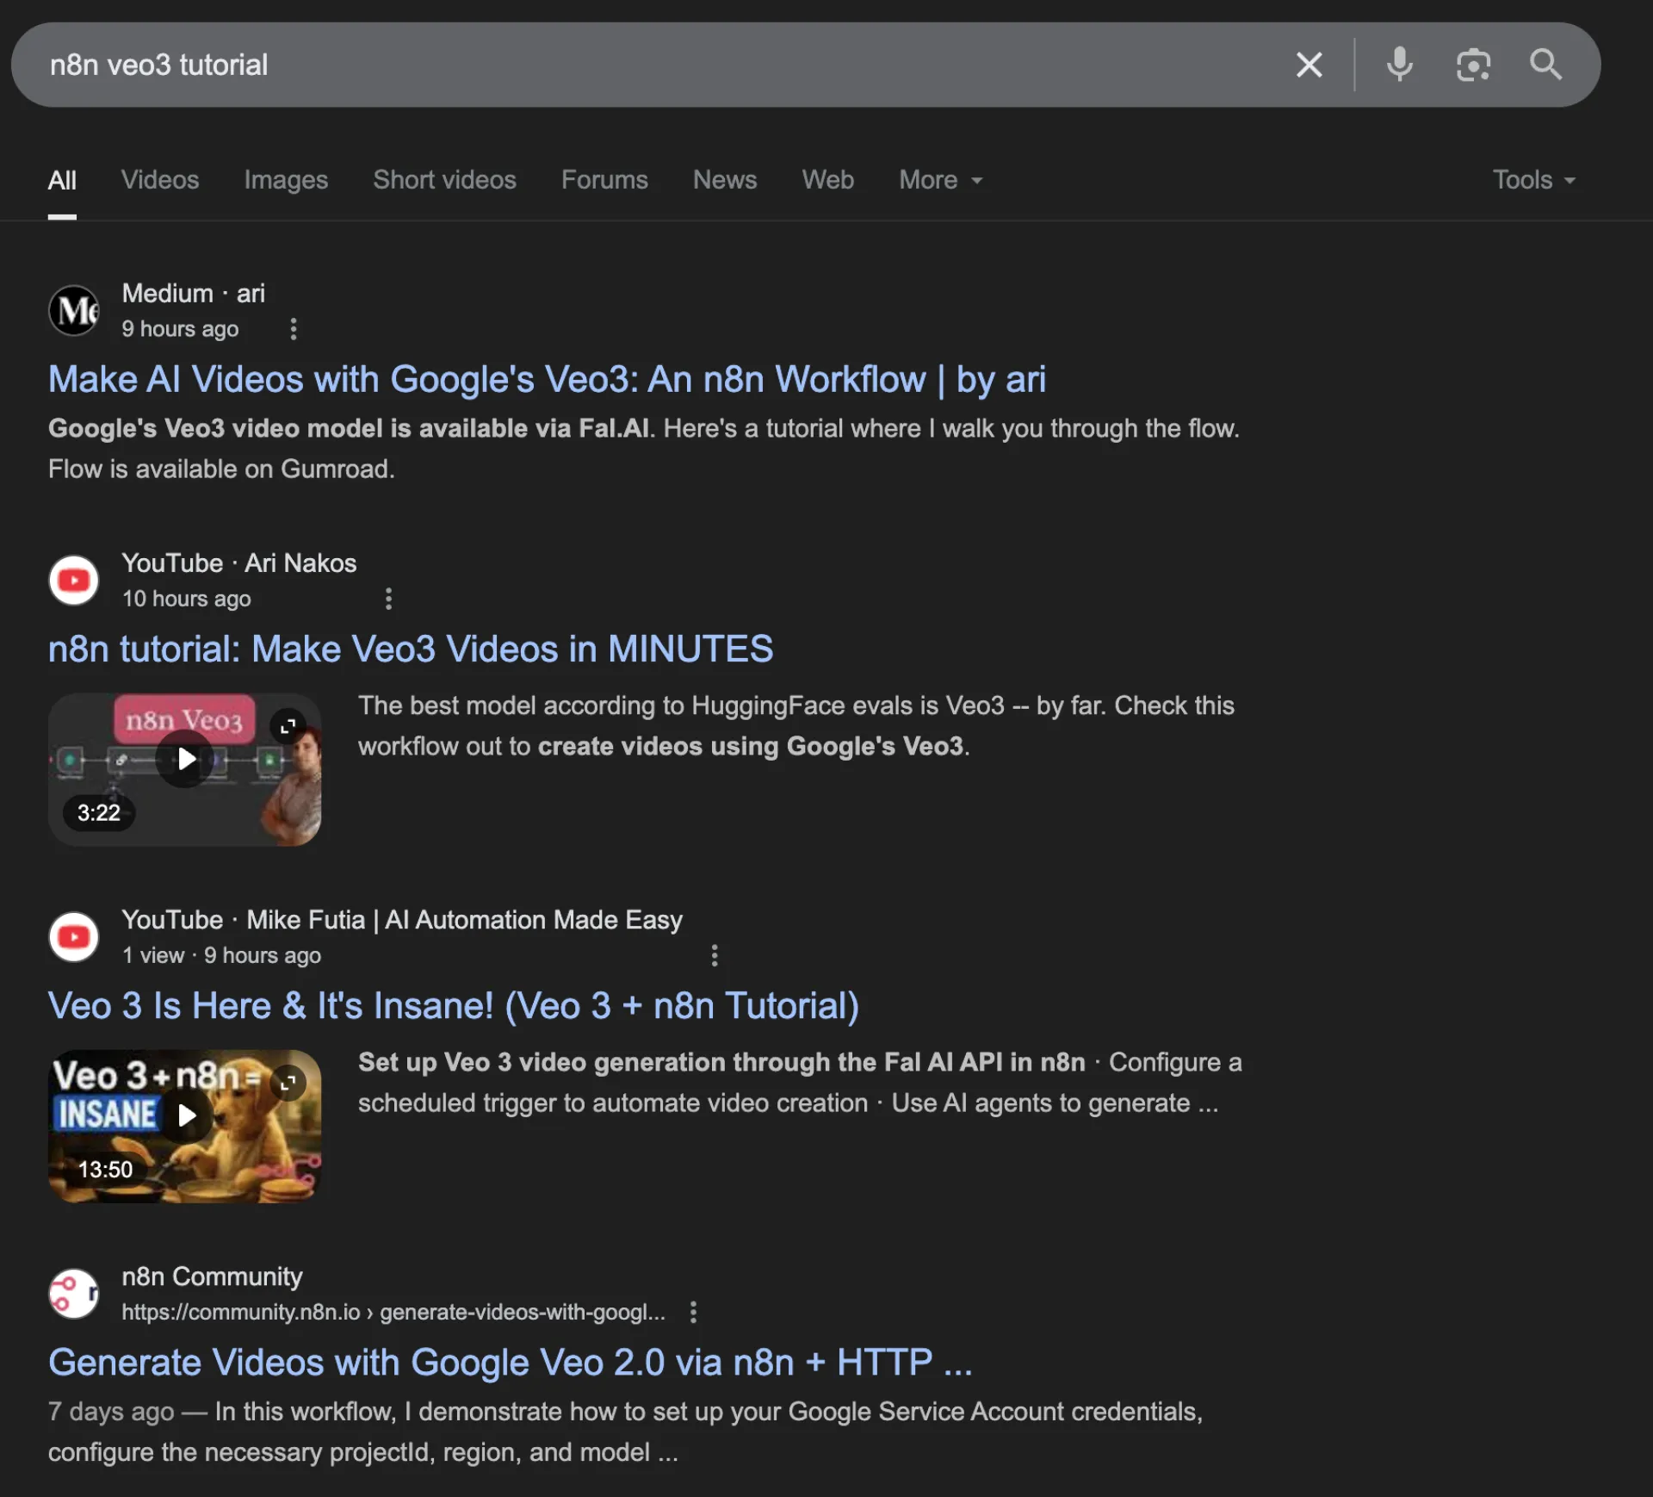Open the Tools dropdown
1653x1497 pixels.
tap(1534, 180)
